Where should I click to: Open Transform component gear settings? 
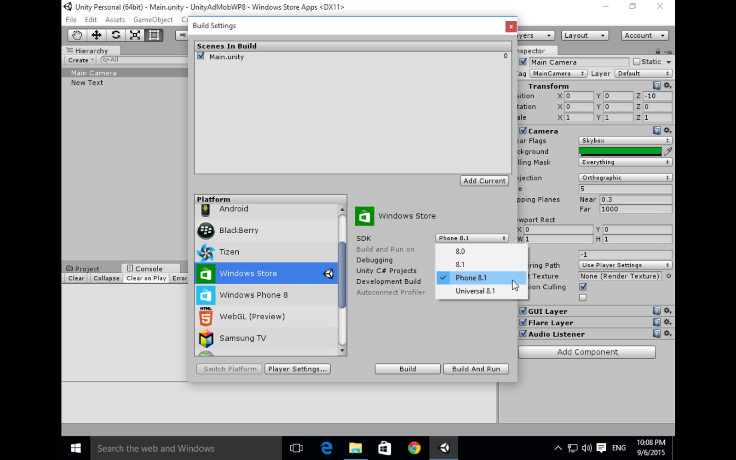(667, 86)
